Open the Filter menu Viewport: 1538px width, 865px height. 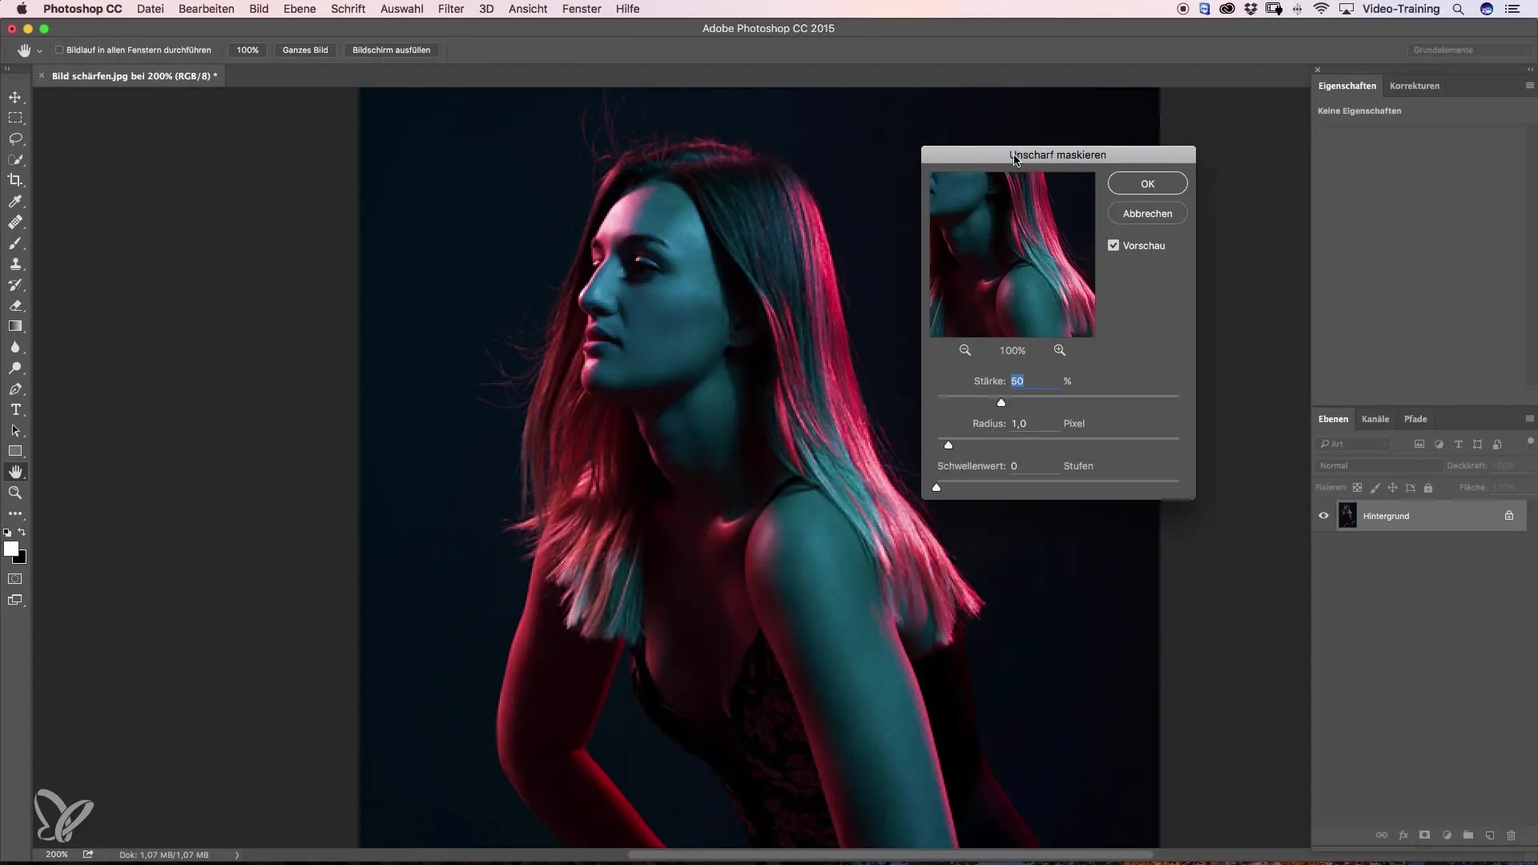pyautogui.click(x=451, y=9)
